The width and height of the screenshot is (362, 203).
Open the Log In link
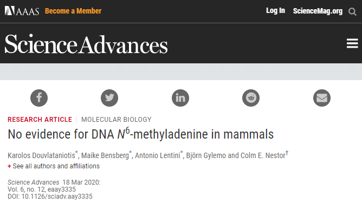(x=275, y=11)
